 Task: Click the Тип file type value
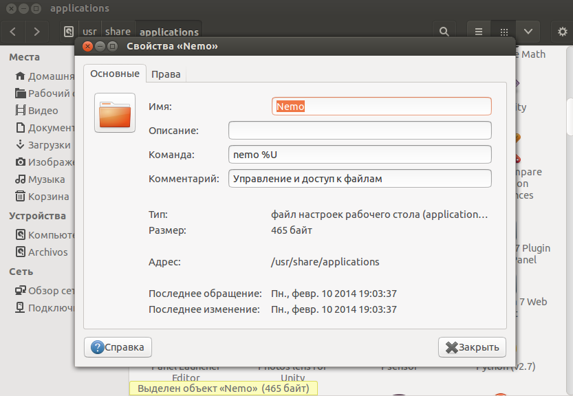(379, 214)
